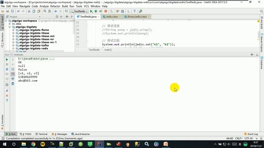Click the Save All toolbar icon

point(7,11)
